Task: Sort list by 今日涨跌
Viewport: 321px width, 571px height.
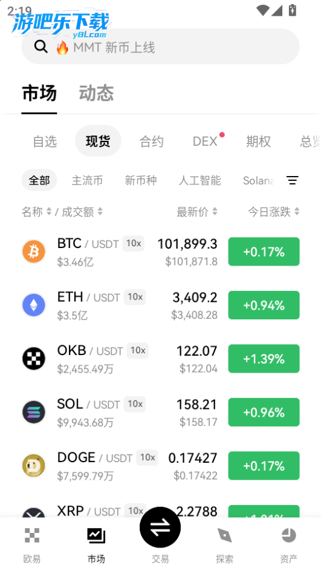Action: tap(274, 212)
